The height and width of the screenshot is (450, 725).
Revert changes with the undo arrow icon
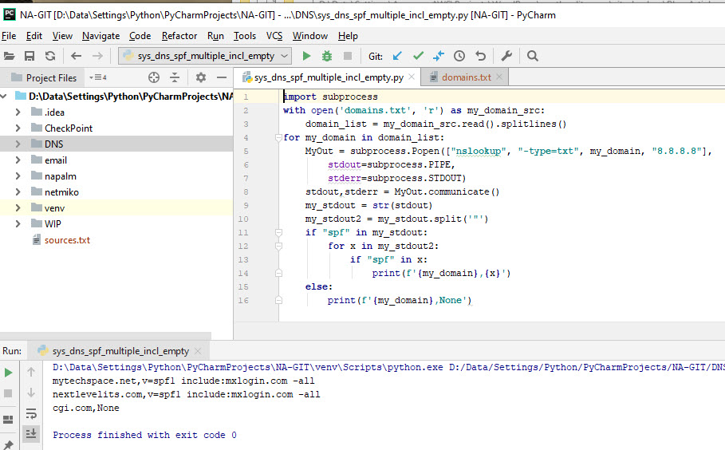480,56
